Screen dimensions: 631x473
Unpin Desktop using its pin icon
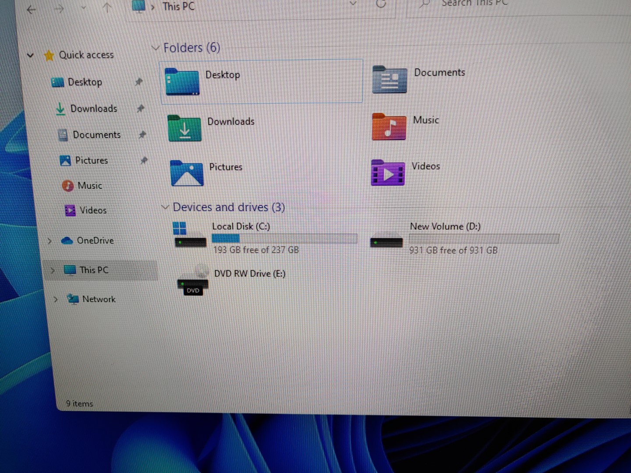tap(138, 82)
